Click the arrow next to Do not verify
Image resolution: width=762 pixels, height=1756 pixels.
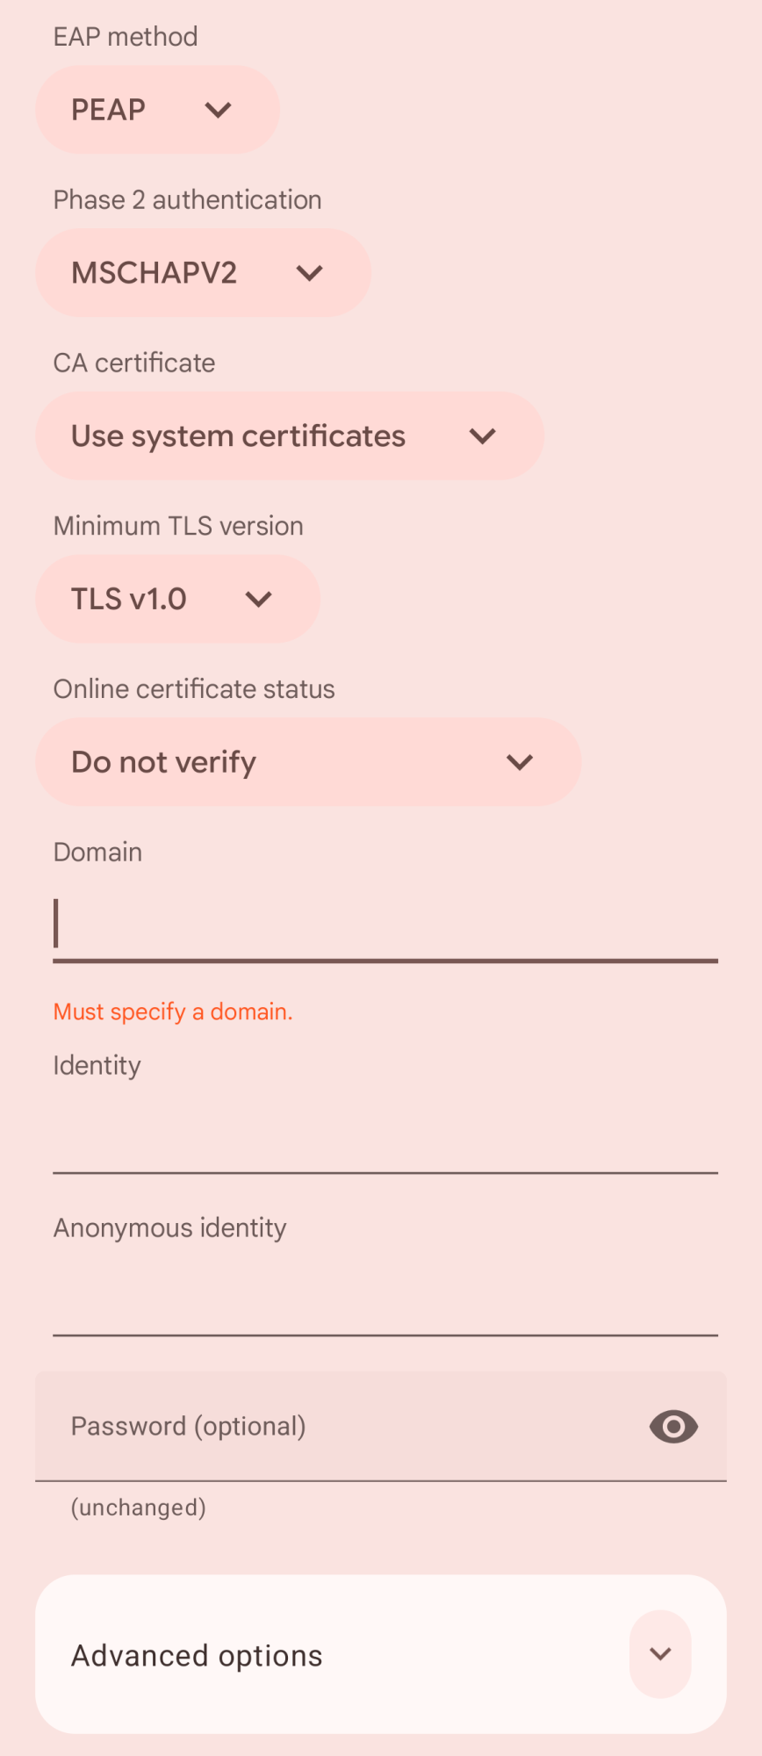click(520, 762)
